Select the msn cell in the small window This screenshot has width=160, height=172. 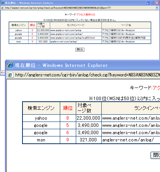19,42
